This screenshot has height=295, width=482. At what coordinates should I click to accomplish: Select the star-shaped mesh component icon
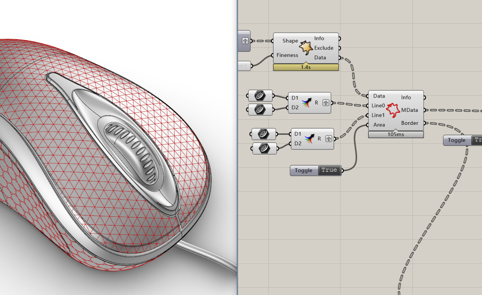pos(306,47)
